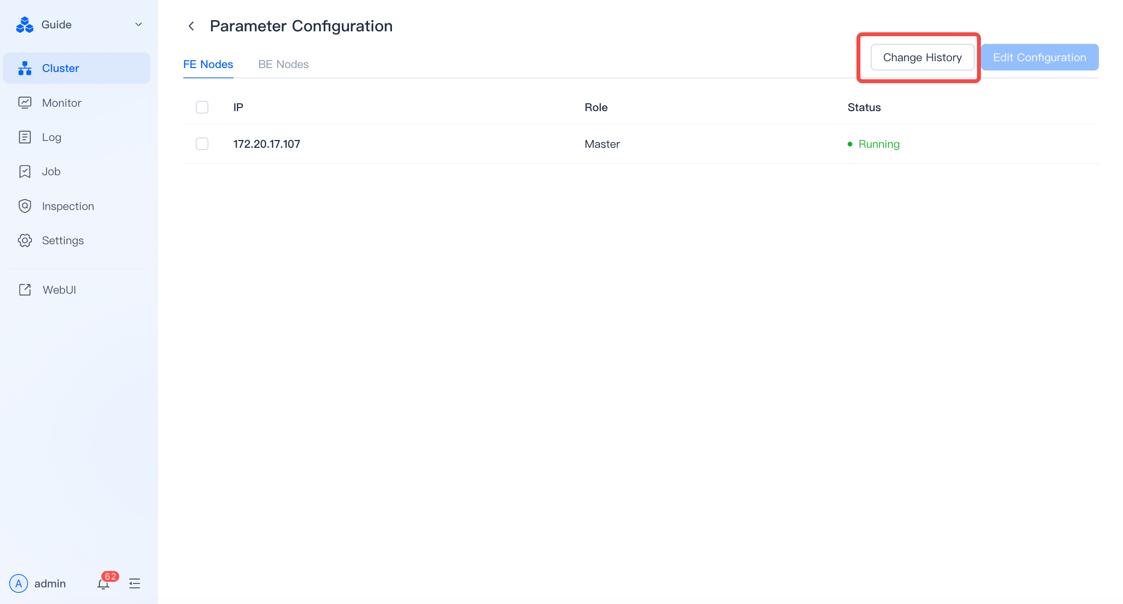Open the Monitor chart icon
1123x604 pixels.
[25, 103]
